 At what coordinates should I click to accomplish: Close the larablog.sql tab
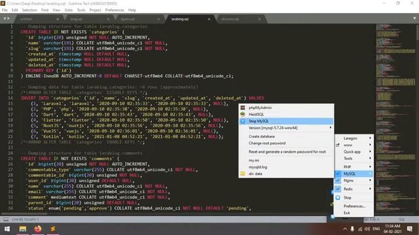(x=209, y=19)
